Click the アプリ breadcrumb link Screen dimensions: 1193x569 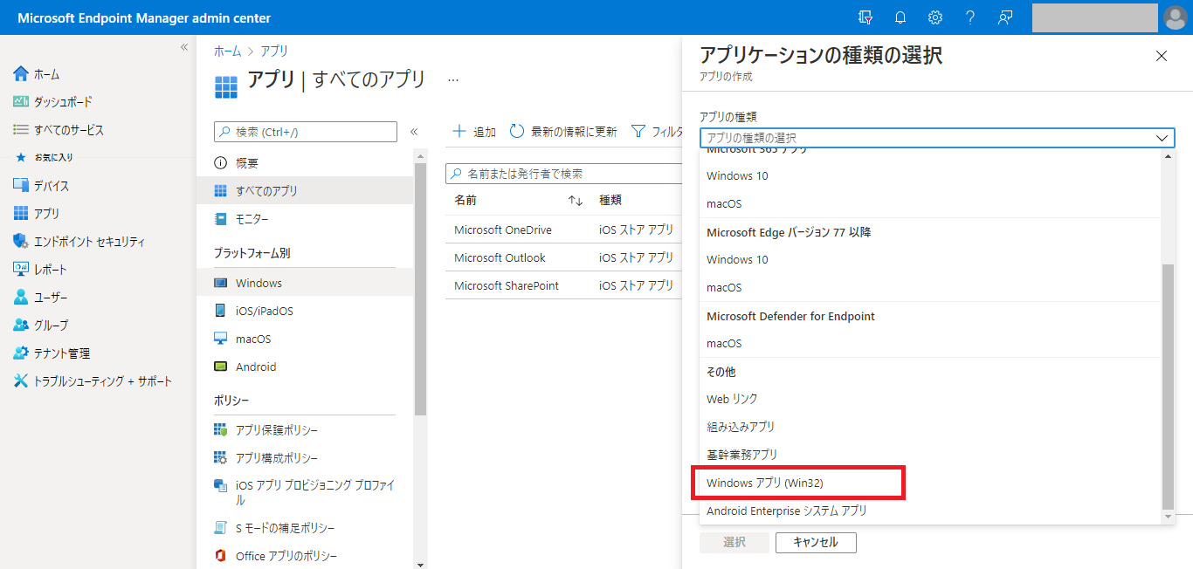coord(274,51)
